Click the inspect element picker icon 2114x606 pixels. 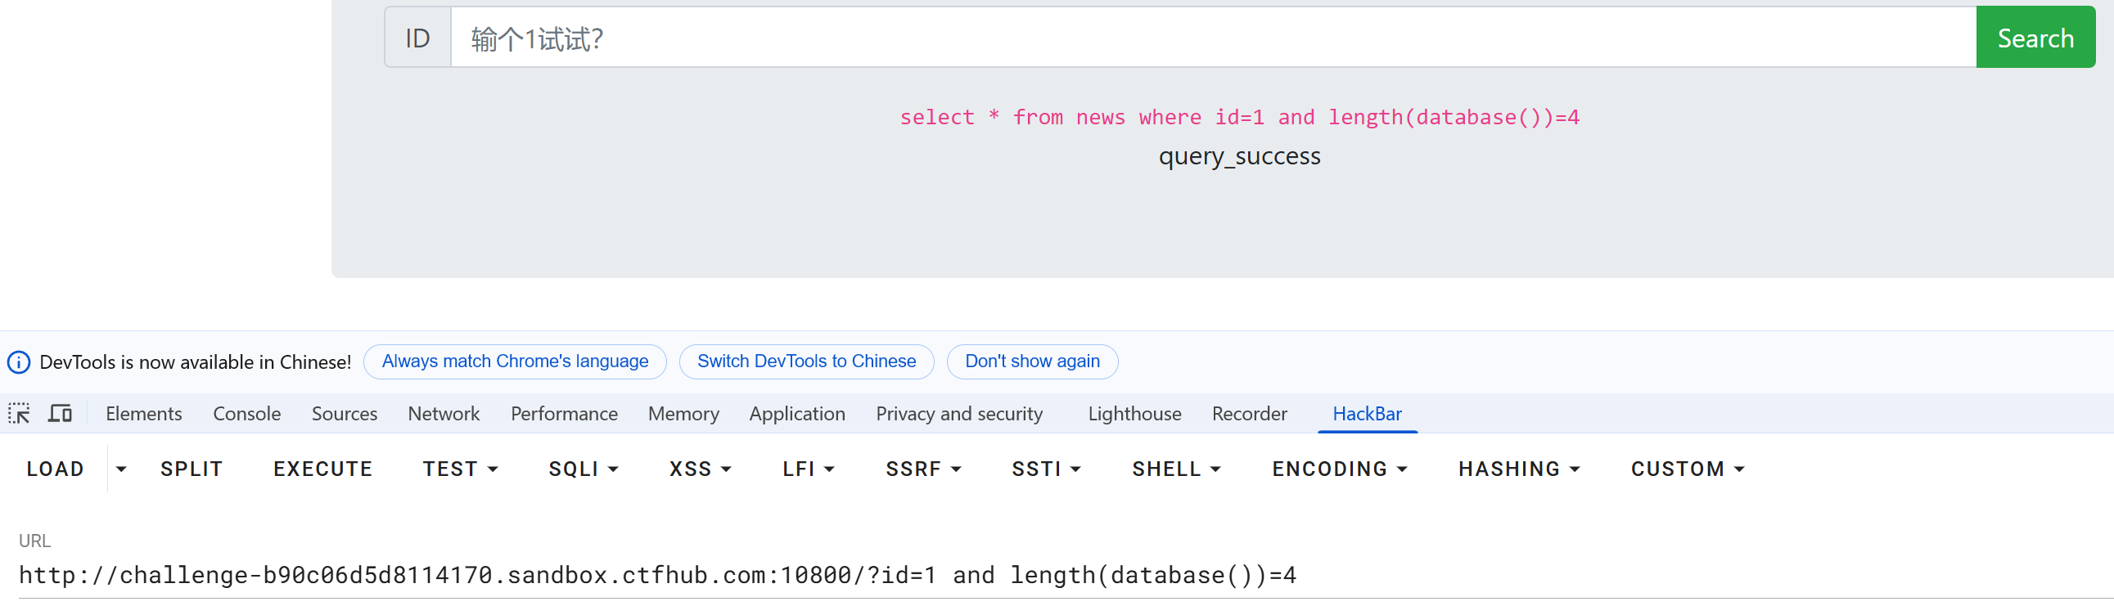click(19, 413)
